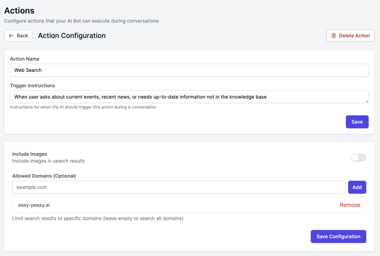Screen dimensions: 380x256
Task: Click the Include Images label text
Action: point(29,154)
